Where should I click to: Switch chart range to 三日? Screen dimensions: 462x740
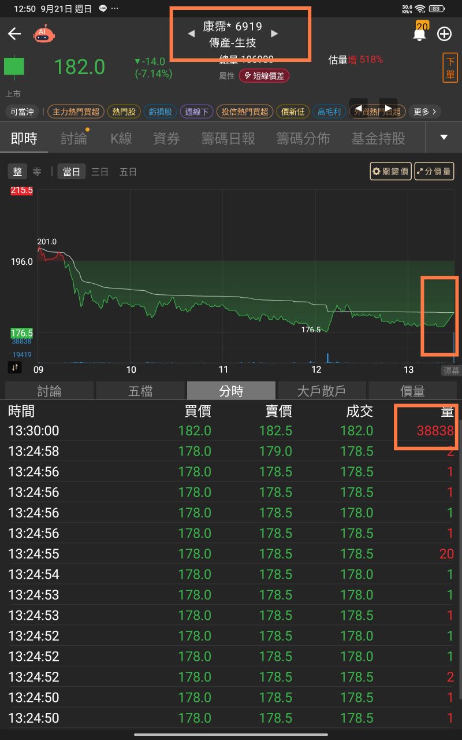tap(100, 172)
